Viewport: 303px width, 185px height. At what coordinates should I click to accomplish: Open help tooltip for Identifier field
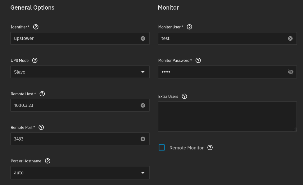coord(36,27)
